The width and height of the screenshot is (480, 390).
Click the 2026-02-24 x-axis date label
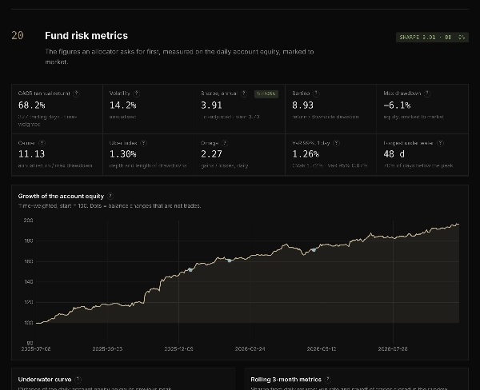click(250, 349)
